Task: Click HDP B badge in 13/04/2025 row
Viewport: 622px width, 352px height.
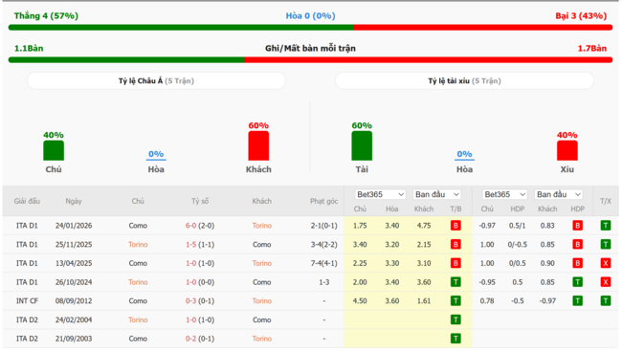Action: tap(578, 263)
